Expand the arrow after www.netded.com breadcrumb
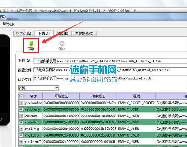187x147 pixels. (71, 10)
